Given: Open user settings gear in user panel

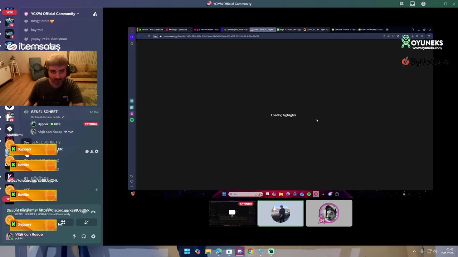Looking at the screenshot, I should pos(93,236).
